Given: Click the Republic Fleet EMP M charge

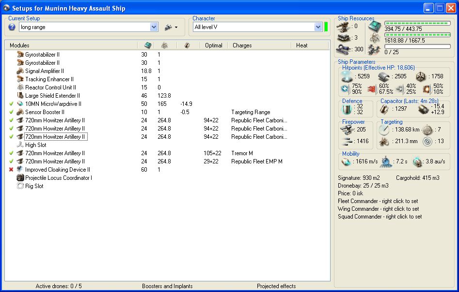Looking at the screenshot, I should pyautogui.click(x=257, y=161).
